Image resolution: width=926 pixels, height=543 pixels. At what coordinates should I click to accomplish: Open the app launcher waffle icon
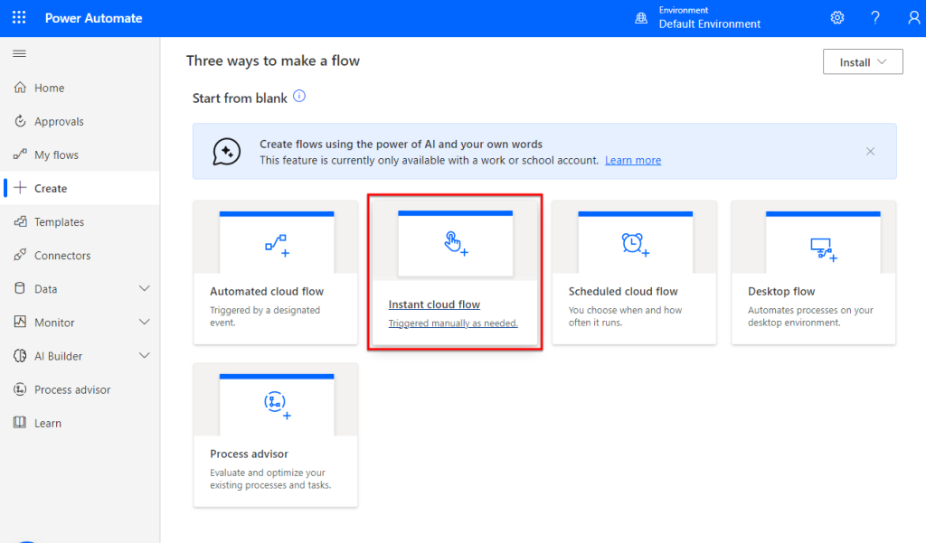click(19, 18)
